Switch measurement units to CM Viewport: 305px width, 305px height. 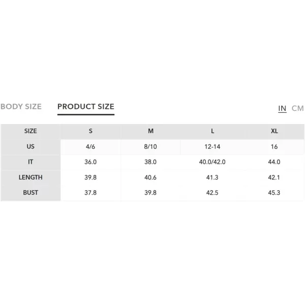point(297,108)
